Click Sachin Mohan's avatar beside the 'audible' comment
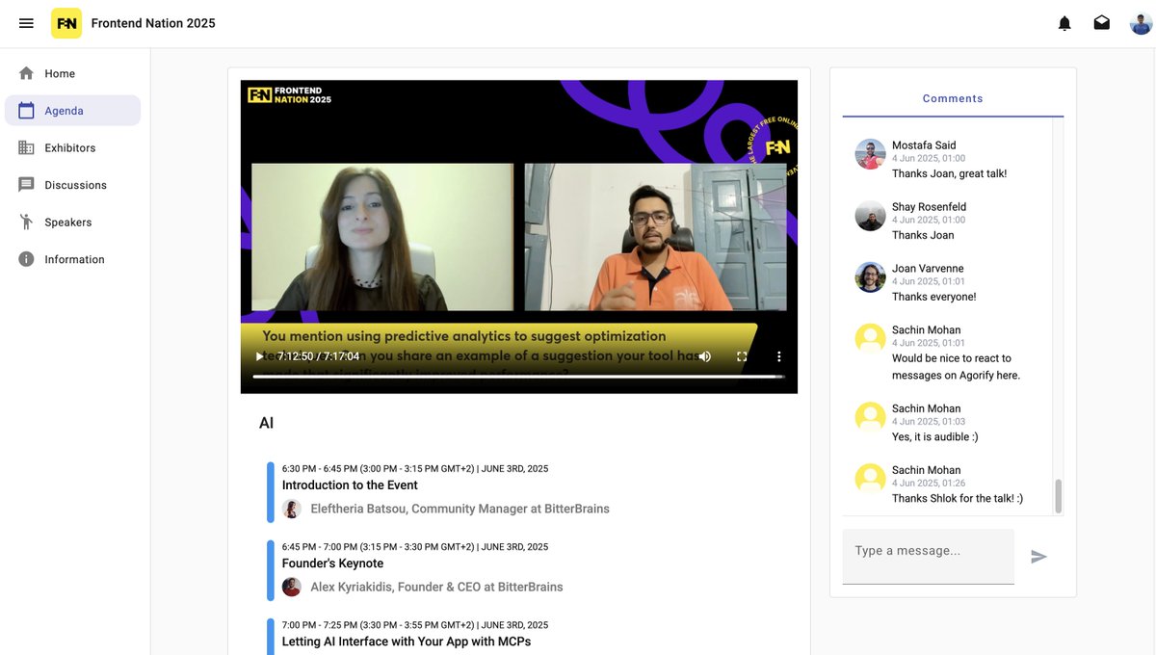The image size is (1156, 655). click(870, 417)
